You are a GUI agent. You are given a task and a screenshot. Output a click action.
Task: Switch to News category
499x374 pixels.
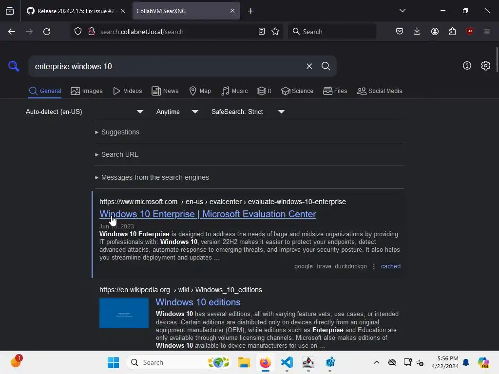click(165, 91)
